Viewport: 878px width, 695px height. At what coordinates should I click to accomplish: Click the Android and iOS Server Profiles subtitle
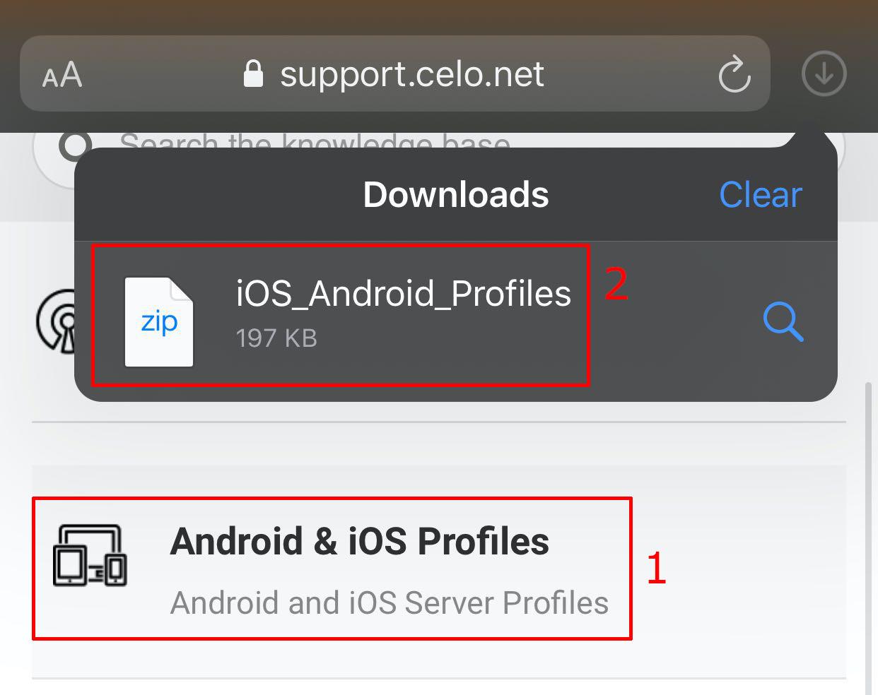coord(389,603)
